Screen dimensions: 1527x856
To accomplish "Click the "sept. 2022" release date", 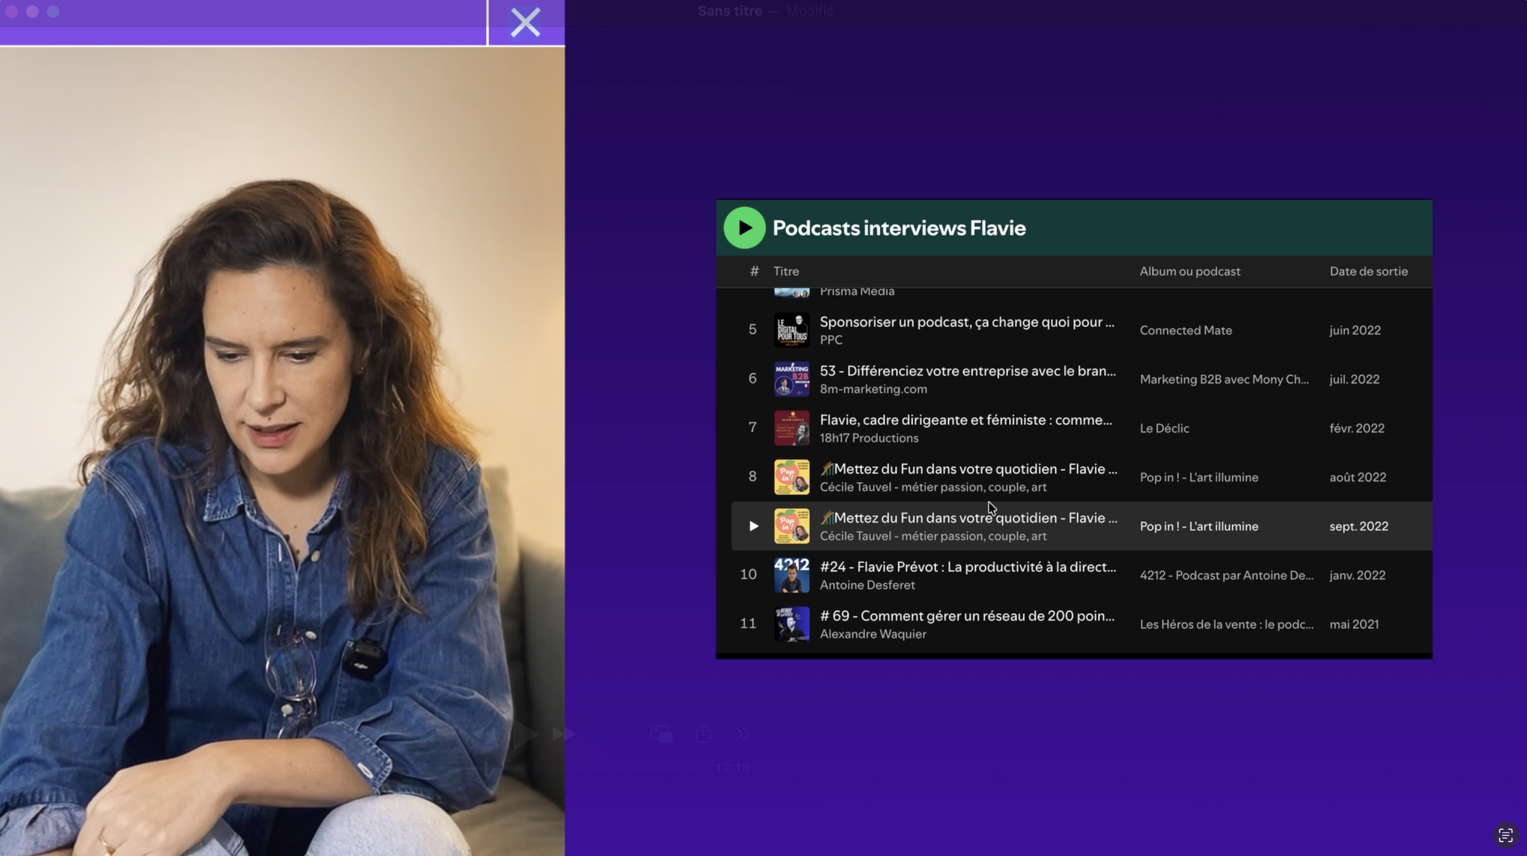I will [x=1359, y=526].
